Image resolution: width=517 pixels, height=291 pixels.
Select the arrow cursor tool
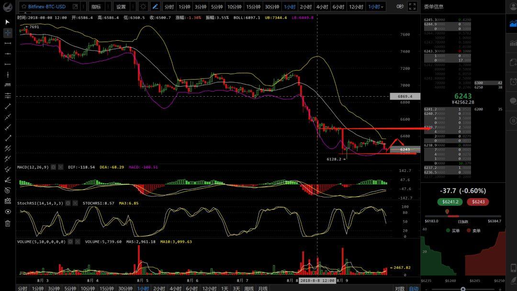point(8,22)
